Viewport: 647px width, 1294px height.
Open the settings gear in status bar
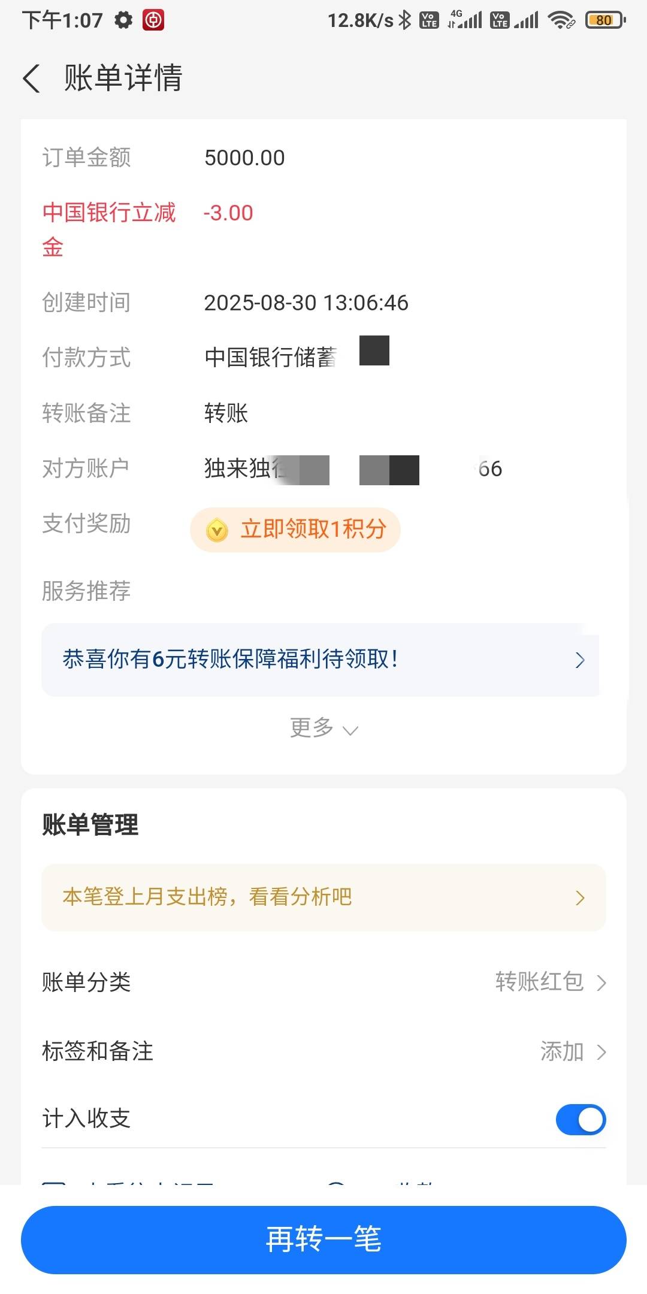pos(123,20)
